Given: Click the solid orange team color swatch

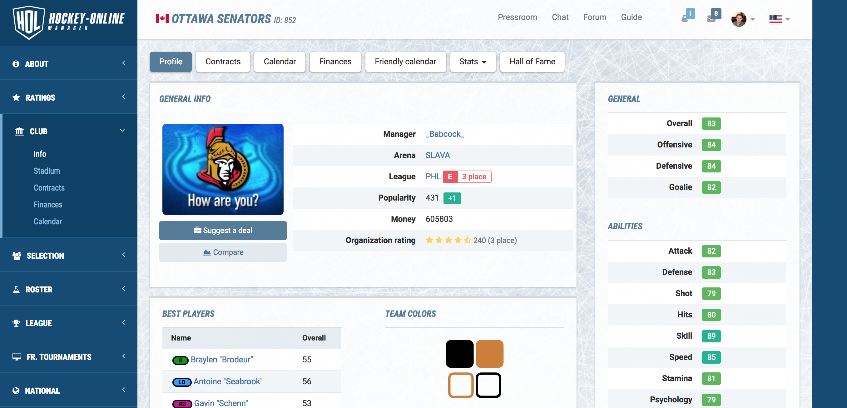Looking at the screenshot, I should click(490, 354).
